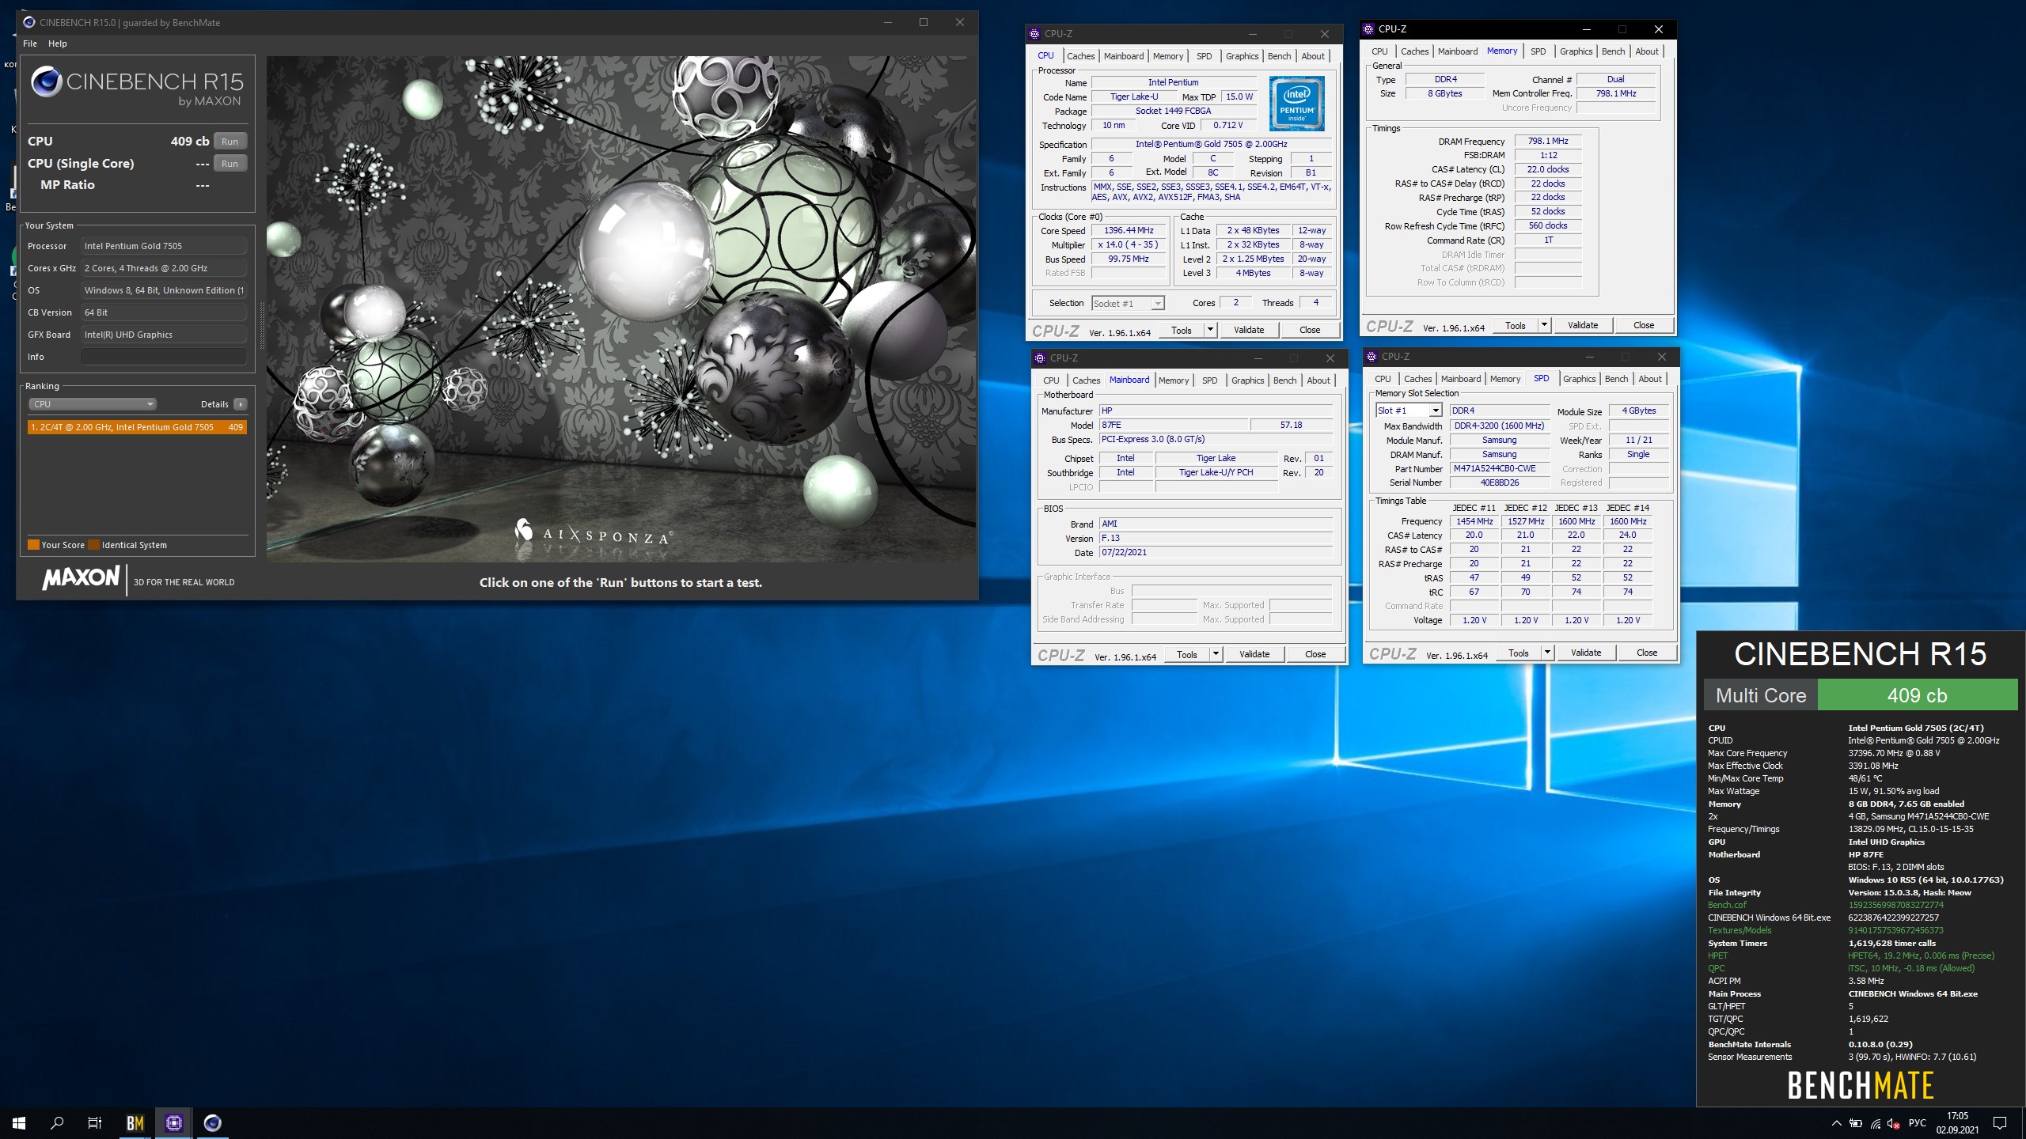The width and height of the screenshot is (2026, 1139).
Task: Click the Max Bandwidth DDR4-3200 field
Action: tap(1500, 426)
